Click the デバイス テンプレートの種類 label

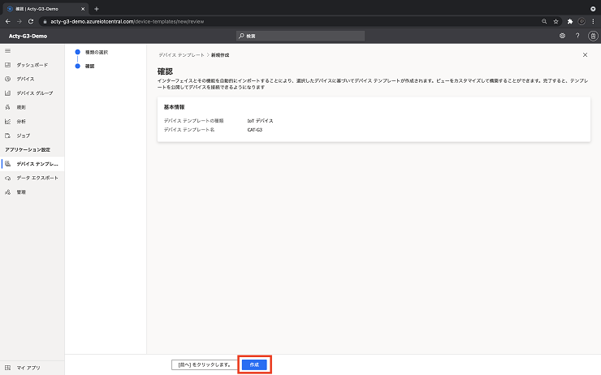(x=193, y=121)
